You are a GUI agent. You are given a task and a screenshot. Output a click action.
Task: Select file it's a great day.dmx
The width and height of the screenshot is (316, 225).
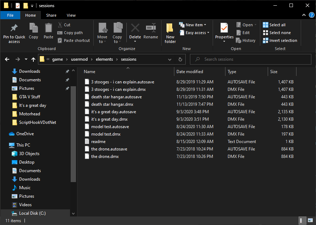109,119
